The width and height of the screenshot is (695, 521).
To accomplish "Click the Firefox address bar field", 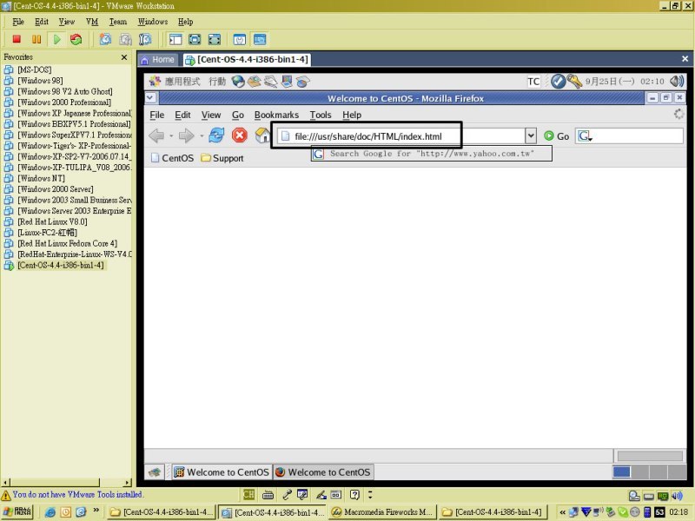I will [401, 136].
